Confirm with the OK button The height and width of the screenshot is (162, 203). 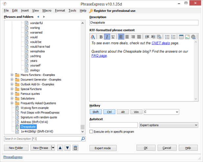[x=146, y=148]
